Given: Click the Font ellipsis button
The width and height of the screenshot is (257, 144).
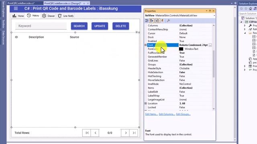Looking at the screenshot, I should pos(210,45).
